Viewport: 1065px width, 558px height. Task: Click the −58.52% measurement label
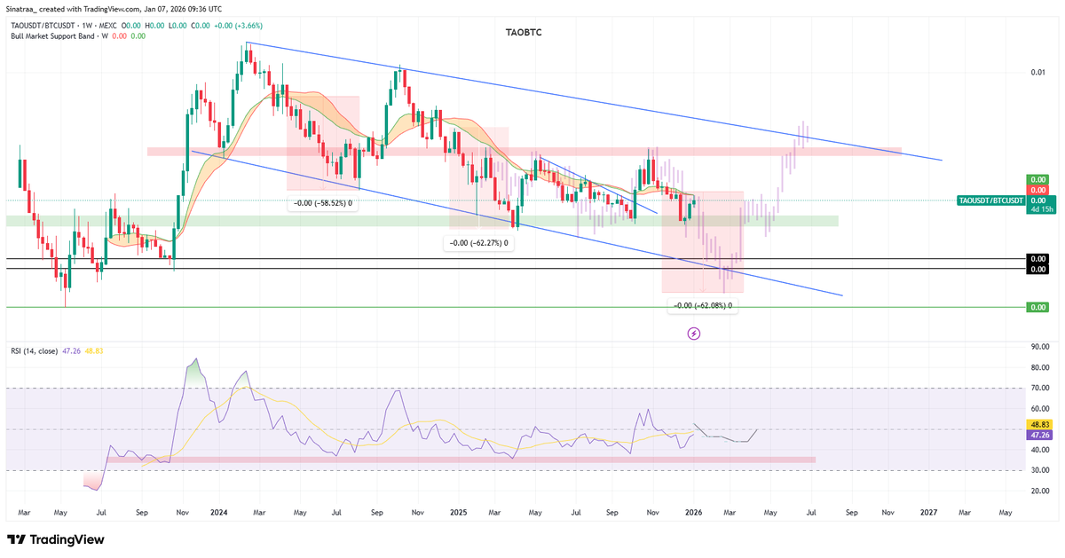coord(323,203)
